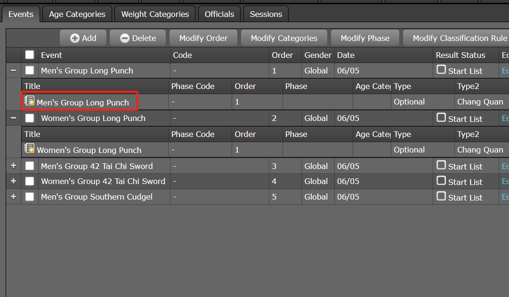Tick the select-all checkbox in the Event header

click(30, 55)
